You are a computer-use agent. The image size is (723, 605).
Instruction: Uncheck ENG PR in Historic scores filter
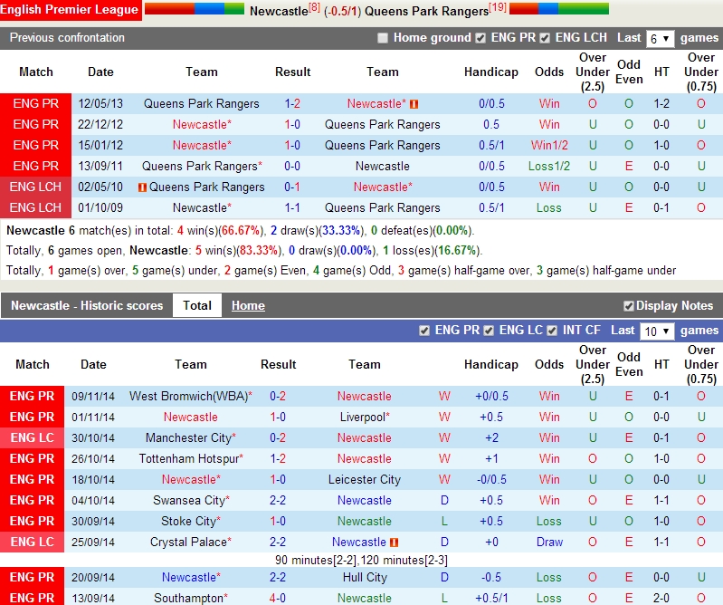[424, 331]
